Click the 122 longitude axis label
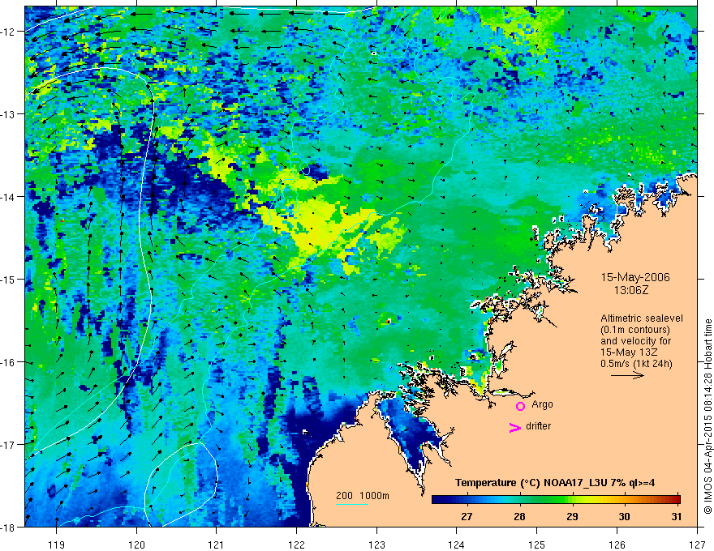Viewport: 714px width, 551px height. [296, 545]
